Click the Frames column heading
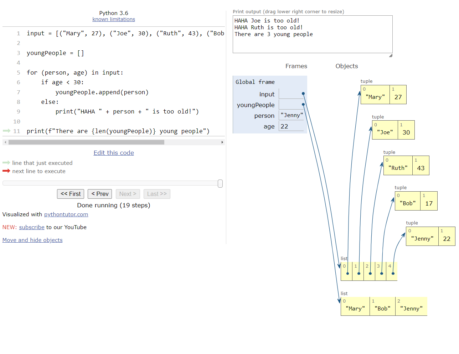 pyautogui.click(x=296, y=66)
